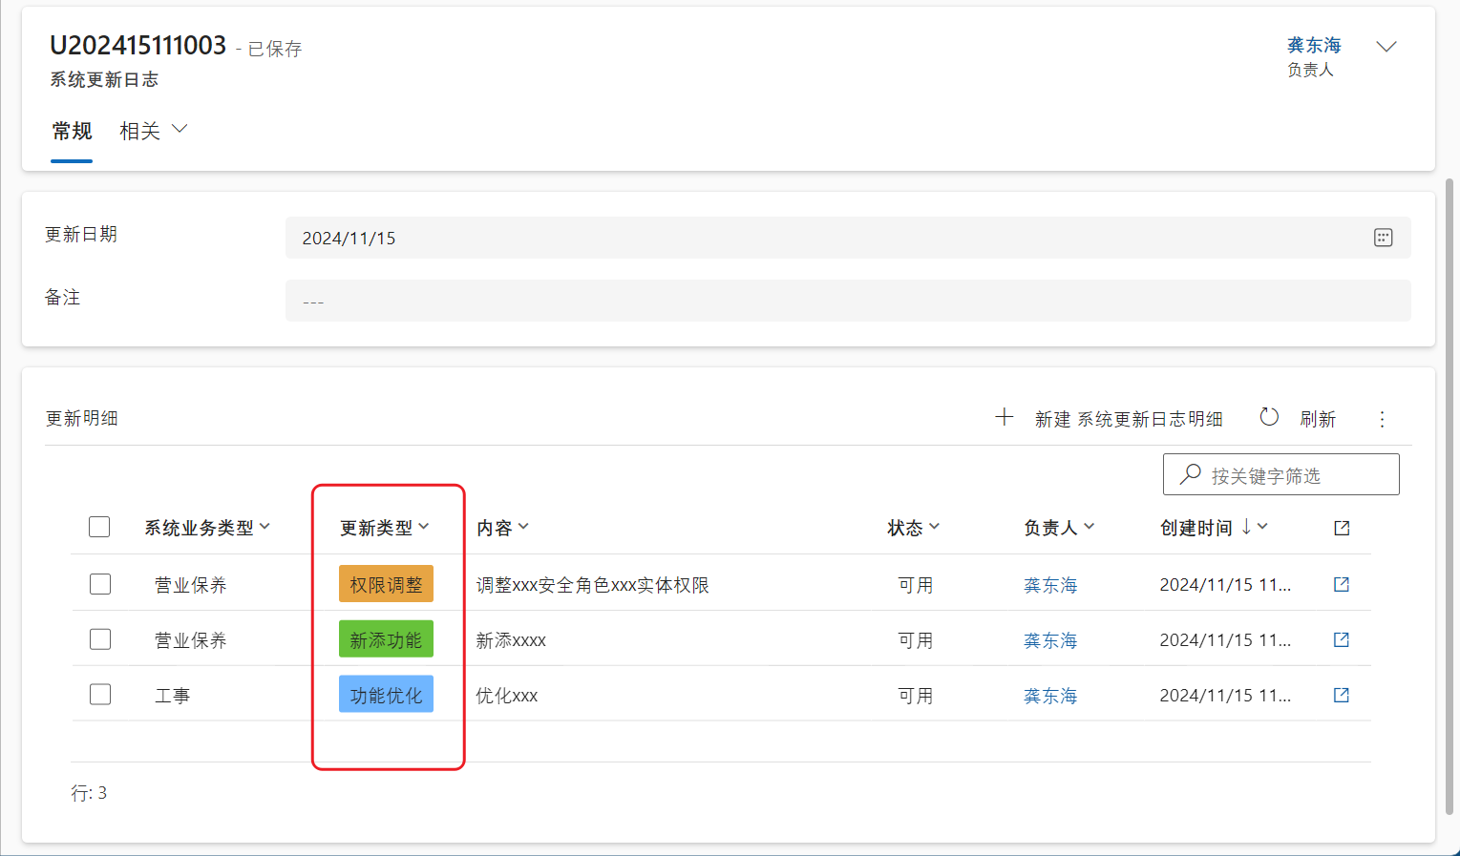Click the 刷新 refresh icon
This screenshot has height=856, width=1460.
pos(1269,417)
